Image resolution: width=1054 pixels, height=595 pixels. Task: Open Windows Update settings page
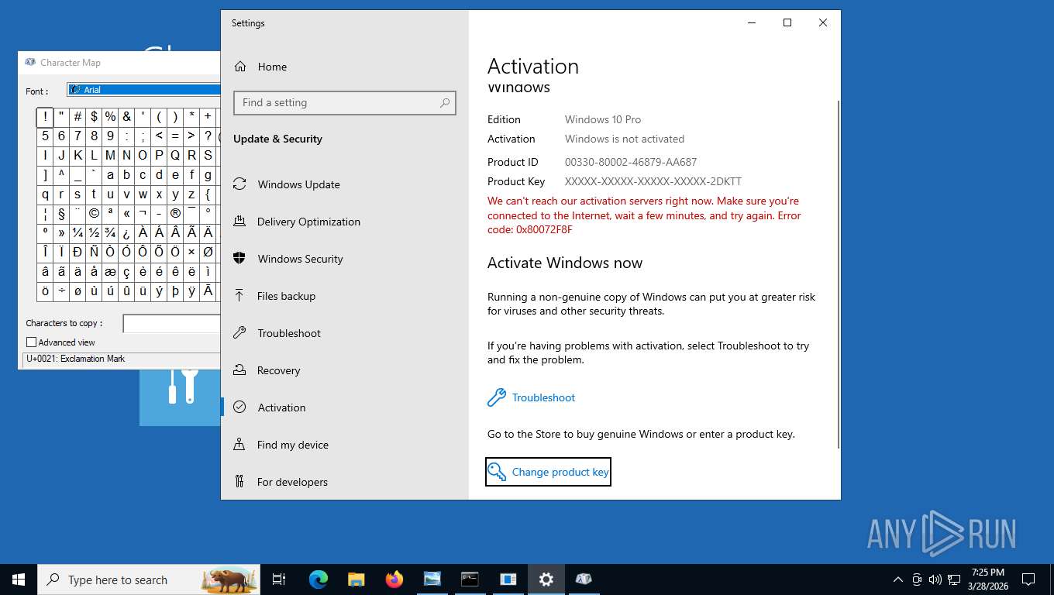point(298,184)
